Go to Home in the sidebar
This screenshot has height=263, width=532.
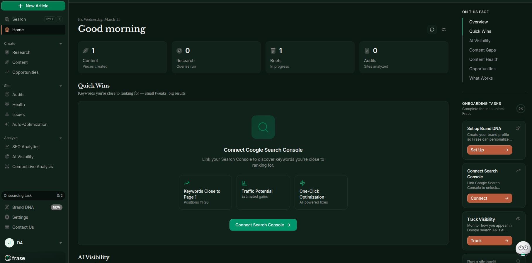pyautogui.click(x=33, y=30)
